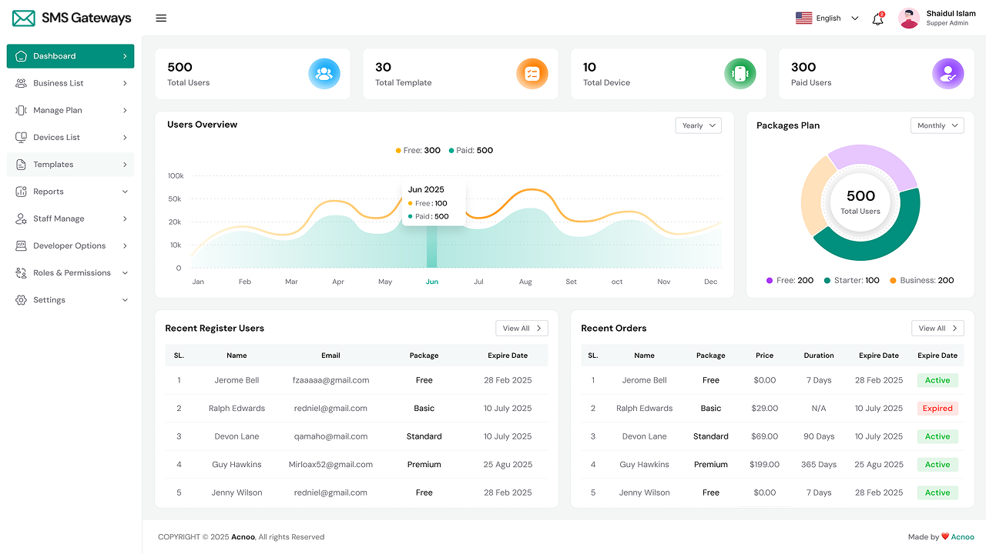Click the SMS Gateways envelope logo
Image resolution: width=986 pixels, height=554 pixels.
pyautogui.click(x=24, y=18)
